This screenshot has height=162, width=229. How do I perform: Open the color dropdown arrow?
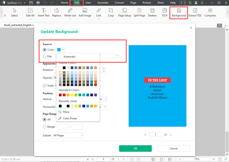(63, 50)
